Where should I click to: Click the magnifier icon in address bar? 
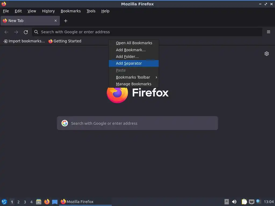point(36,32)
